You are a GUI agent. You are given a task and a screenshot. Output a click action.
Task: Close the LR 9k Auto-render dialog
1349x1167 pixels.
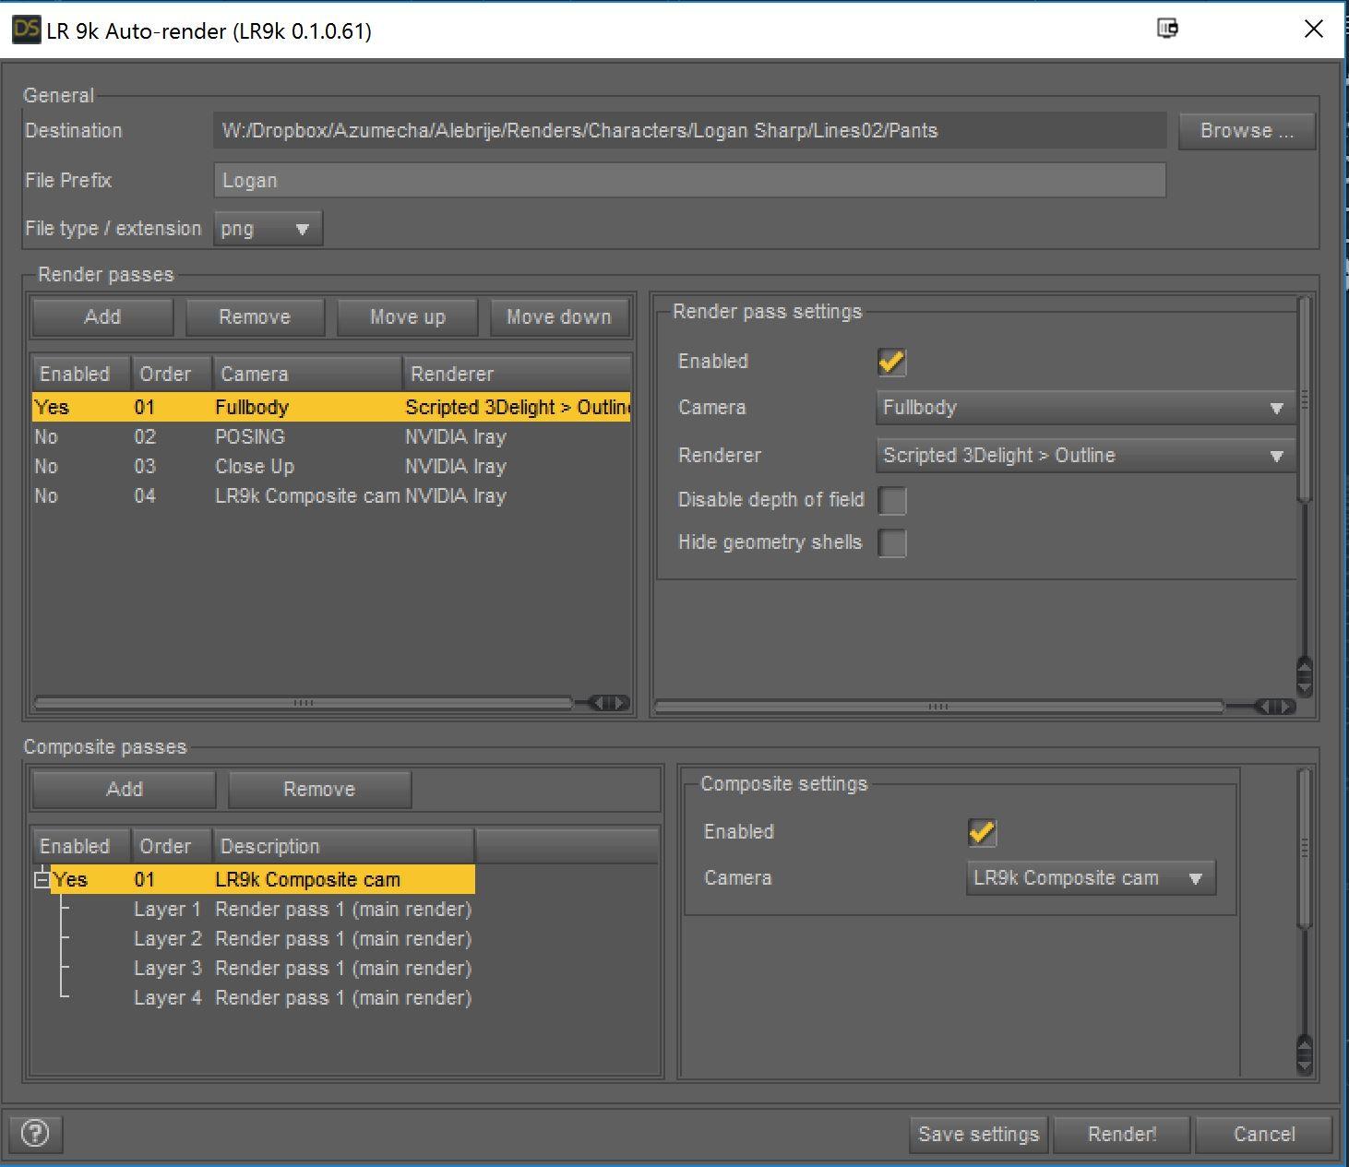1314,29
